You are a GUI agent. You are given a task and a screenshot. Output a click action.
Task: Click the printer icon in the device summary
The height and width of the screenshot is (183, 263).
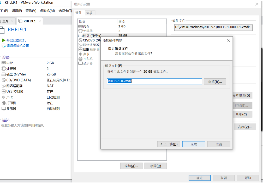point(4,103)
